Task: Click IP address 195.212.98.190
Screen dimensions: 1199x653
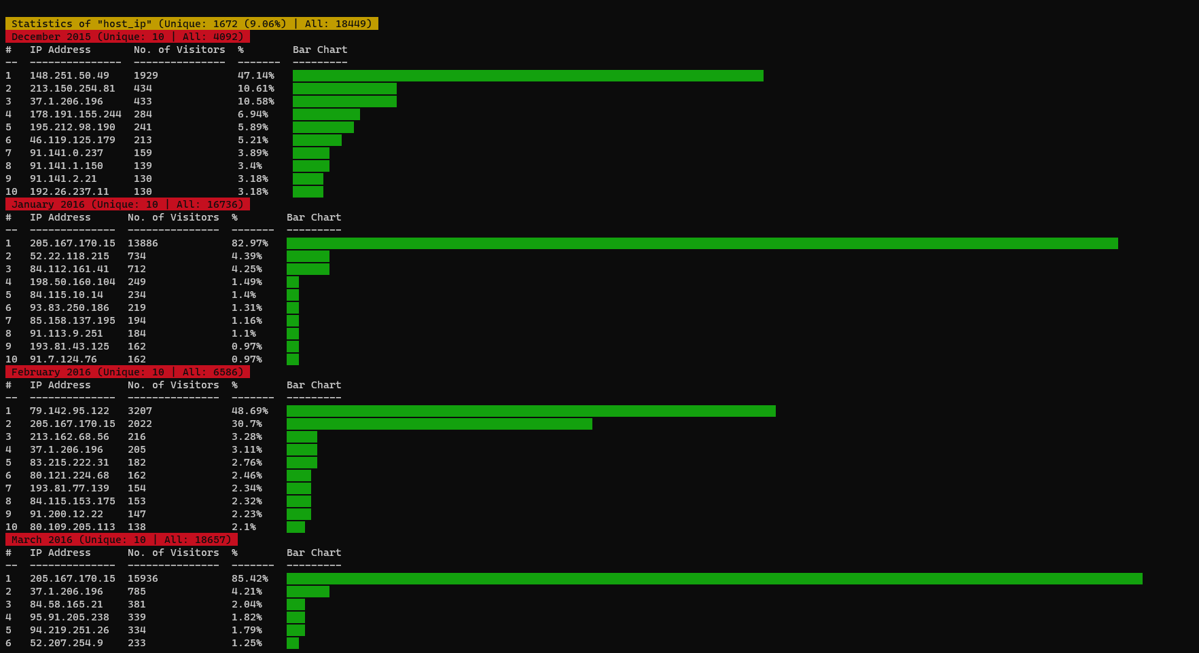Action: pyautogui.click(x=73, y=127)
